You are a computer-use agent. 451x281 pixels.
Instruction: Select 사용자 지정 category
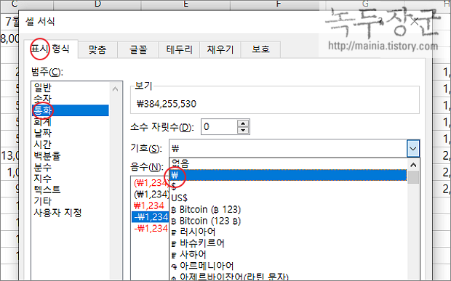(x=71, y=213)
